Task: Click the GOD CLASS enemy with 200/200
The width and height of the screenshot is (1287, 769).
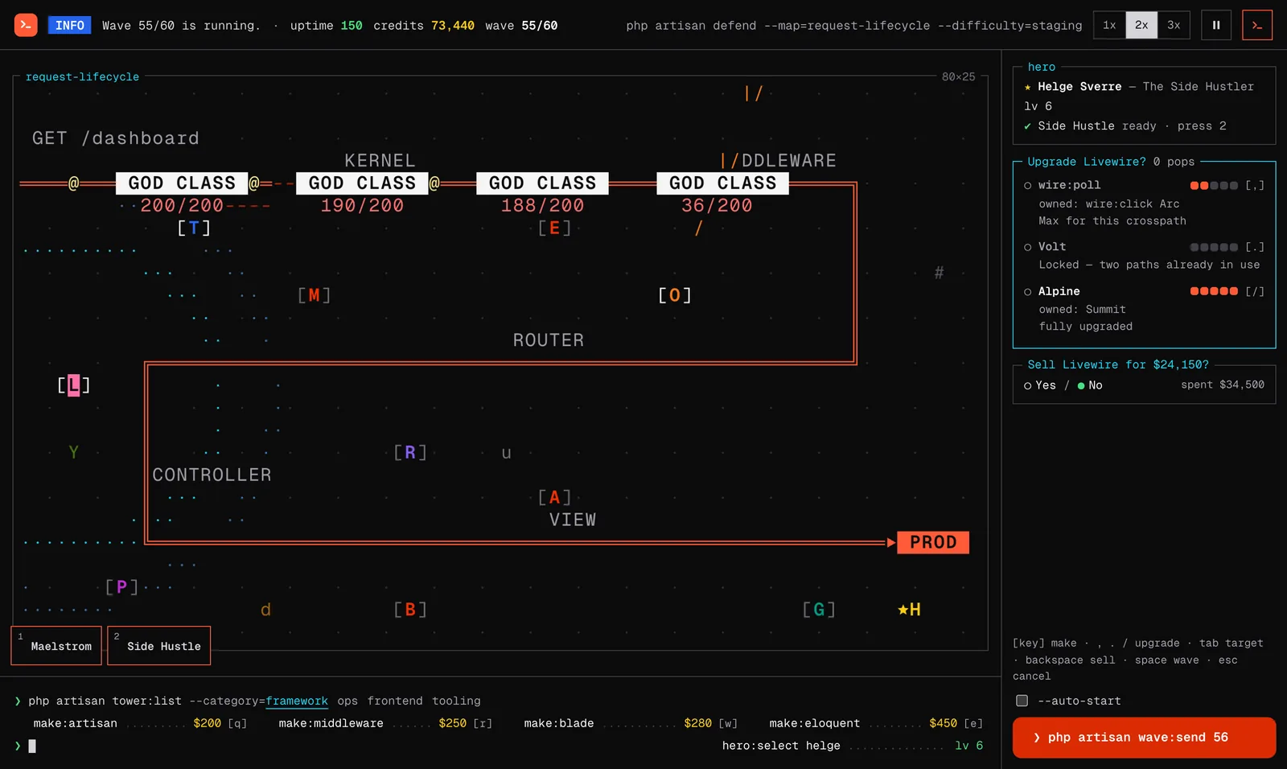Action: click(x=182, y=183)
